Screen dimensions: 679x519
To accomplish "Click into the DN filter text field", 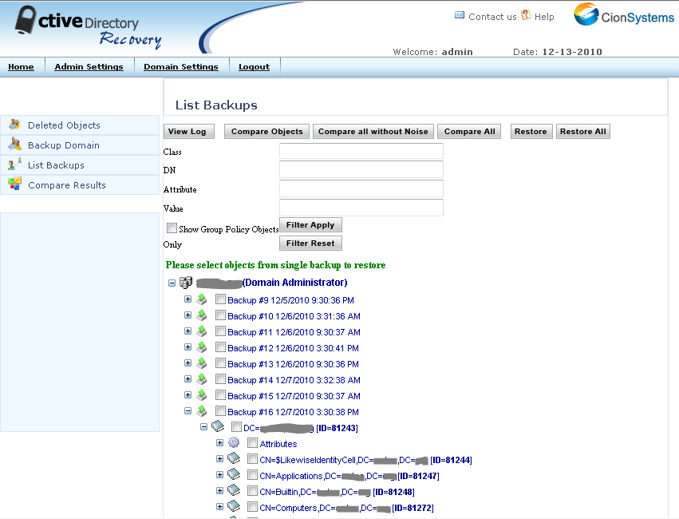I will point(361,169).
